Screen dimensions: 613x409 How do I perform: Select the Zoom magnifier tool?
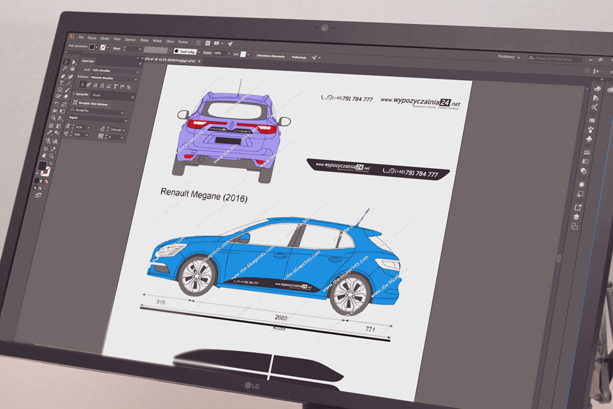[x=51, y=155]
